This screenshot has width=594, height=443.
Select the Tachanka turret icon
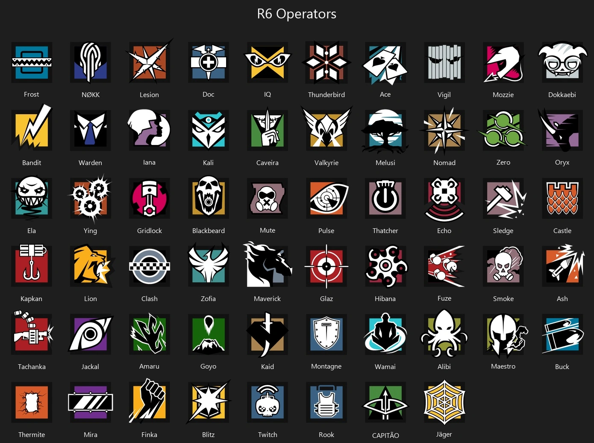coord(32,333)
